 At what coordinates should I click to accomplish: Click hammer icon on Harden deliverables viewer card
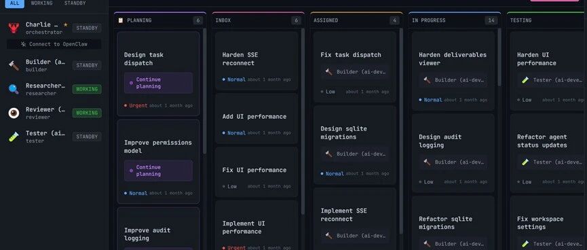(x=427, y=80)
